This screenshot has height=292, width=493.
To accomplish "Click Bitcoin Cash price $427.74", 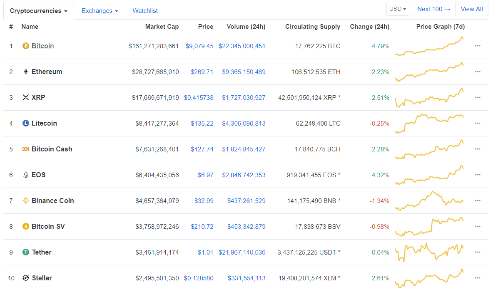I will tap(202, 149).
